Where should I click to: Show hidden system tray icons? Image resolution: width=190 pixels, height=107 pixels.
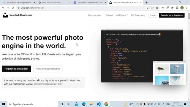coord(137,104)
